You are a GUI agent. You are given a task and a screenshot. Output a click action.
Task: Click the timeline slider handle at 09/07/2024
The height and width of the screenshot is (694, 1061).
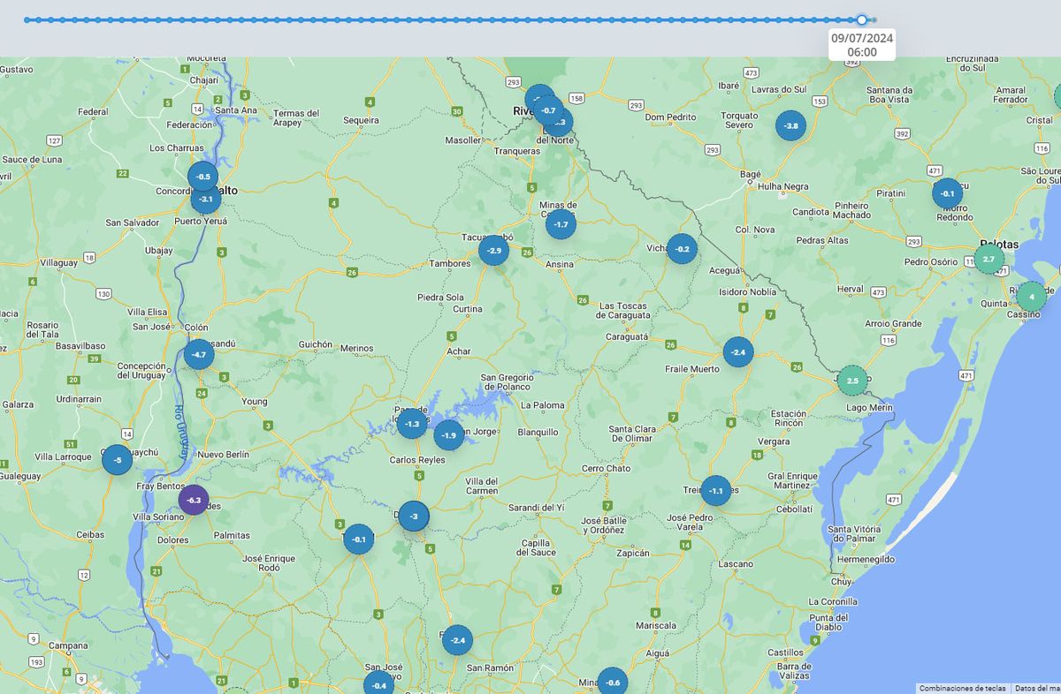point(862,19)
